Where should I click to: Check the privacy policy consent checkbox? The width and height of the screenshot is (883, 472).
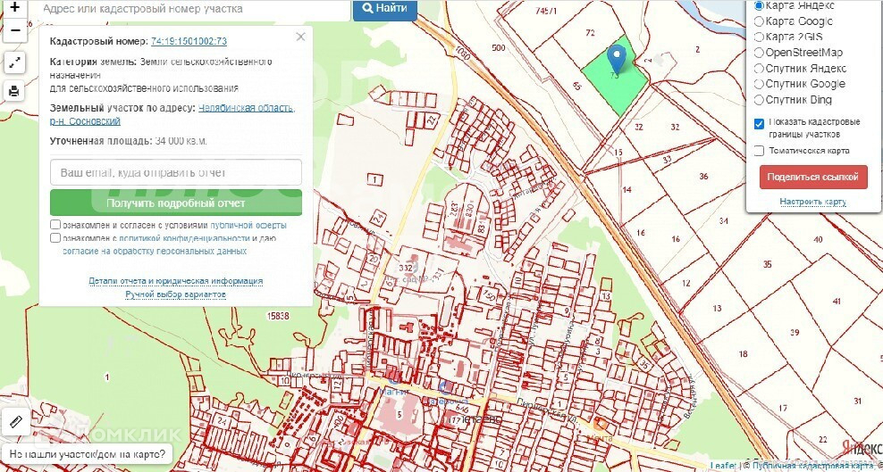tap(55, 237)
